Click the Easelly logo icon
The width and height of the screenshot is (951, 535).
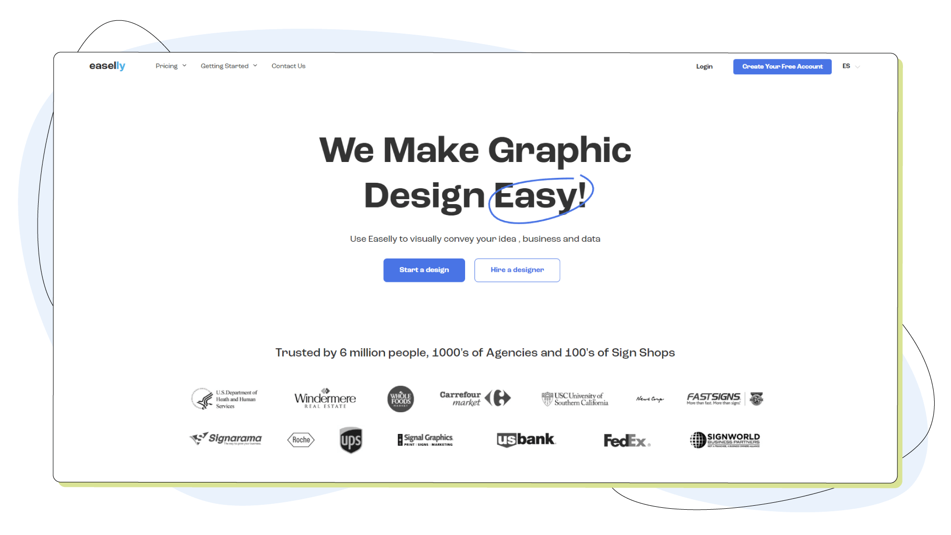(x=106, y=66)
